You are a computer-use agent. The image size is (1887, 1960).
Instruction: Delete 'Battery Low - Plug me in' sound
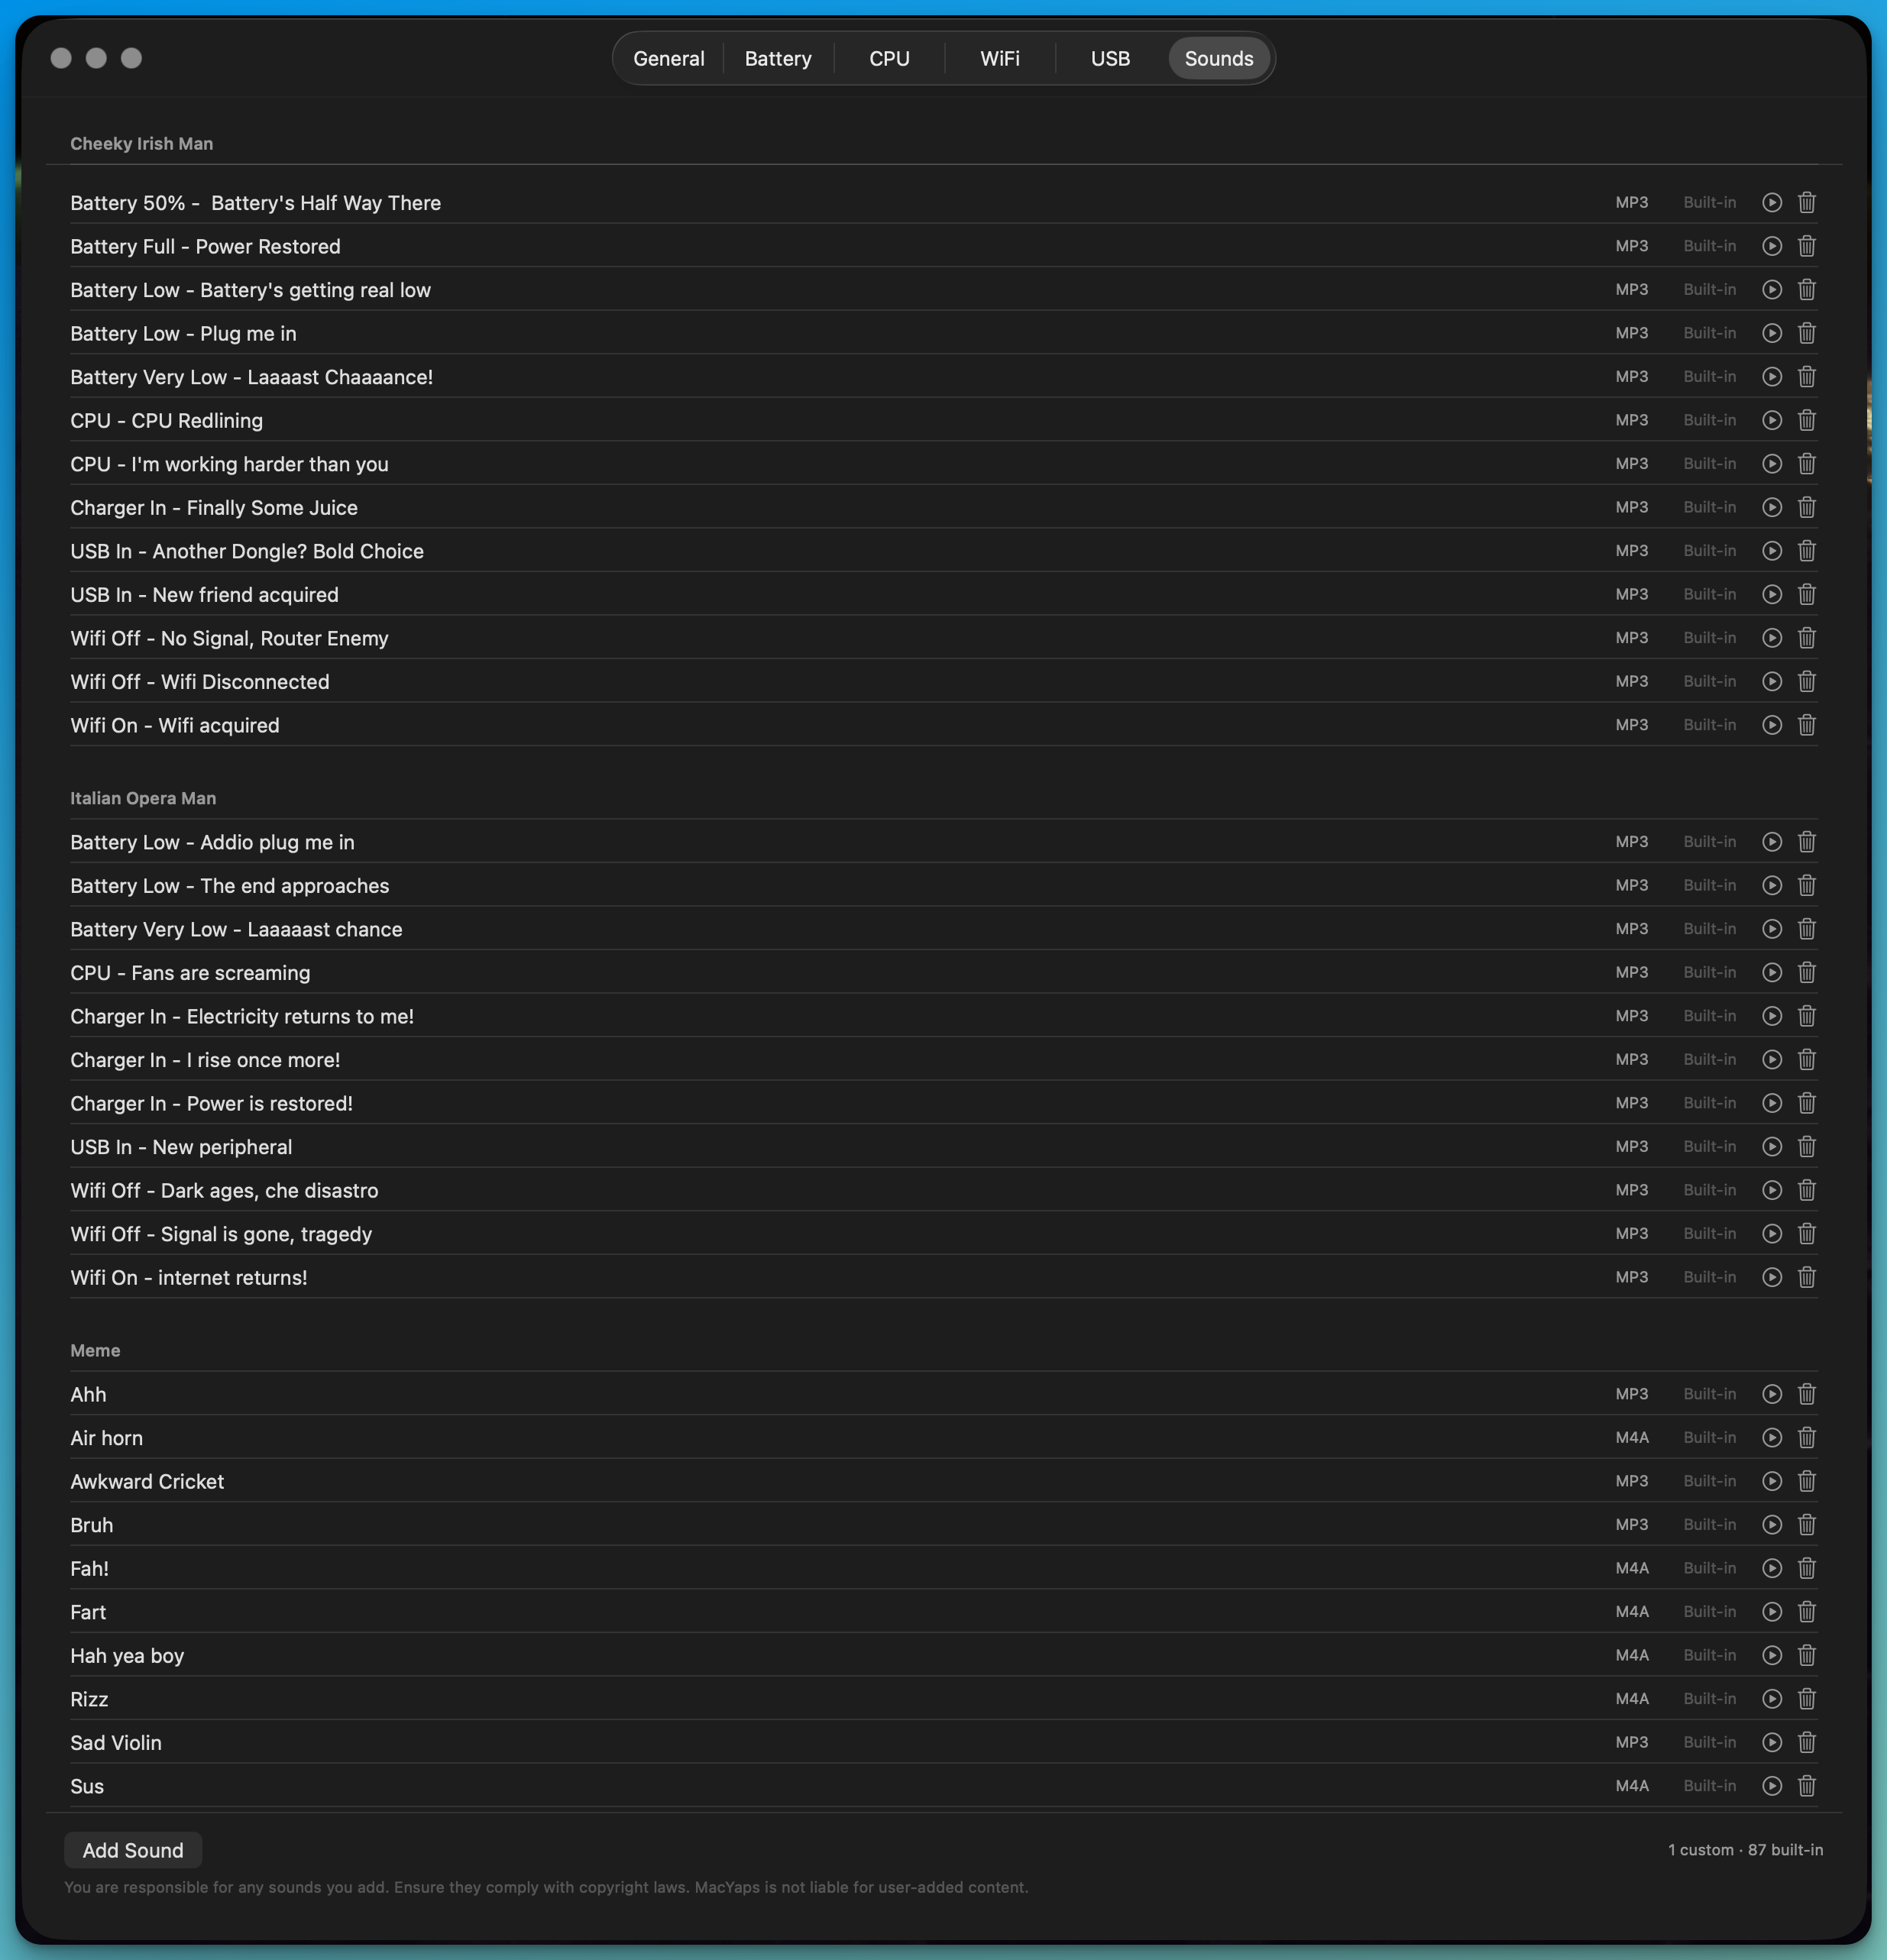tap(1806, 333)
